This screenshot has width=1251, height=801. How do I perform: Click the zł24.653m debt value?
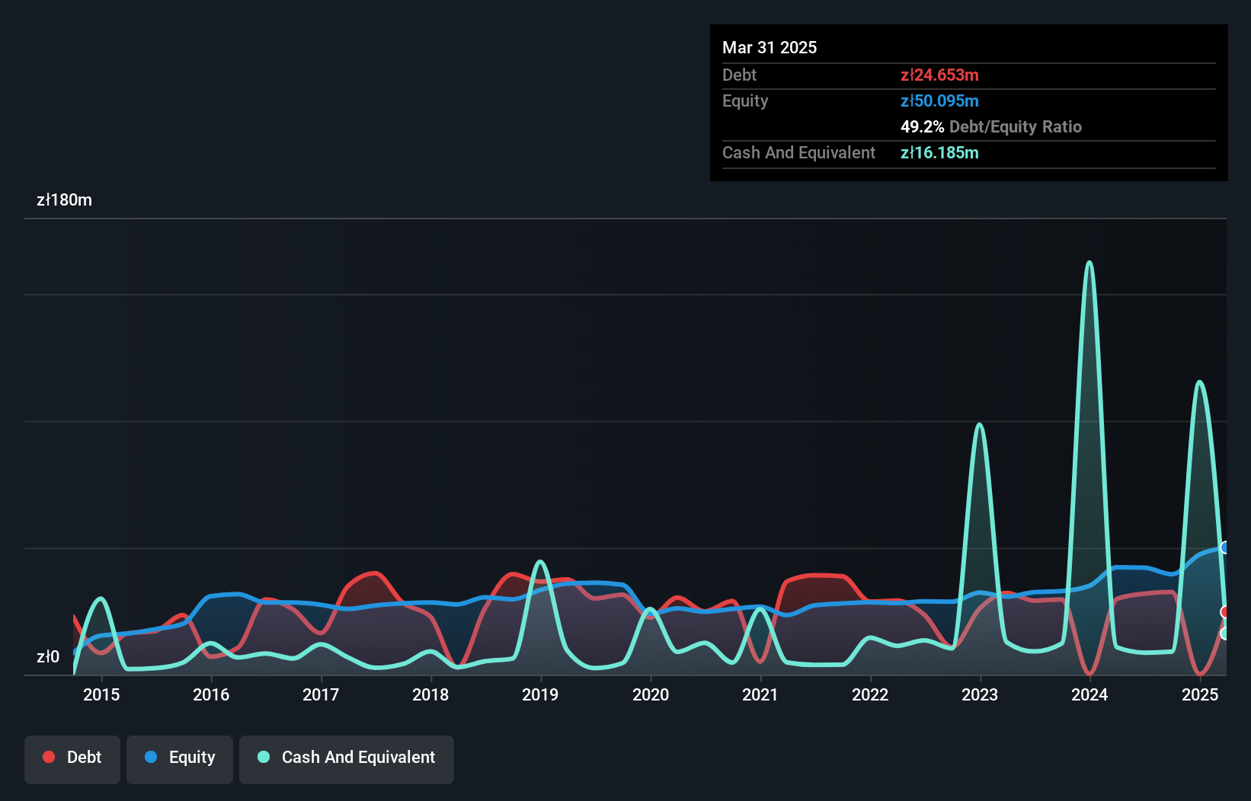939,75
